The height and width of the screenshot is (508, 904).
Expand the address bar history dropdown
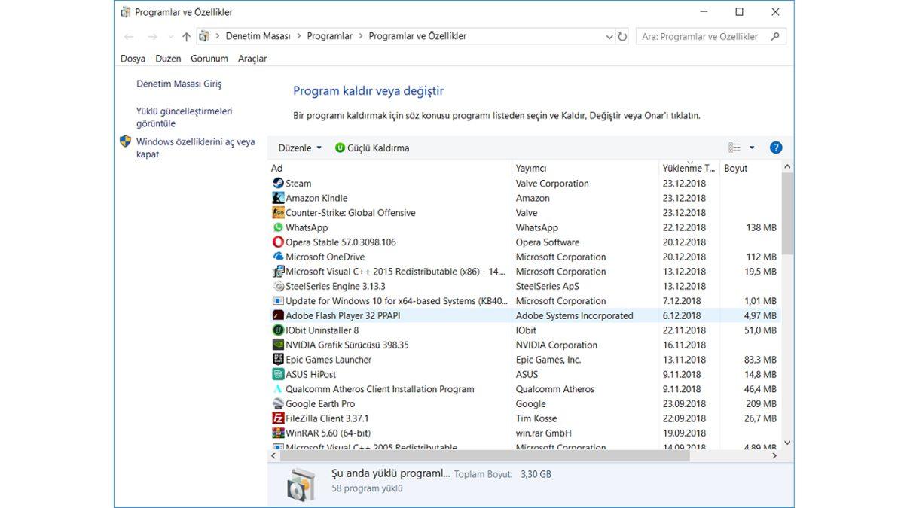609,36
